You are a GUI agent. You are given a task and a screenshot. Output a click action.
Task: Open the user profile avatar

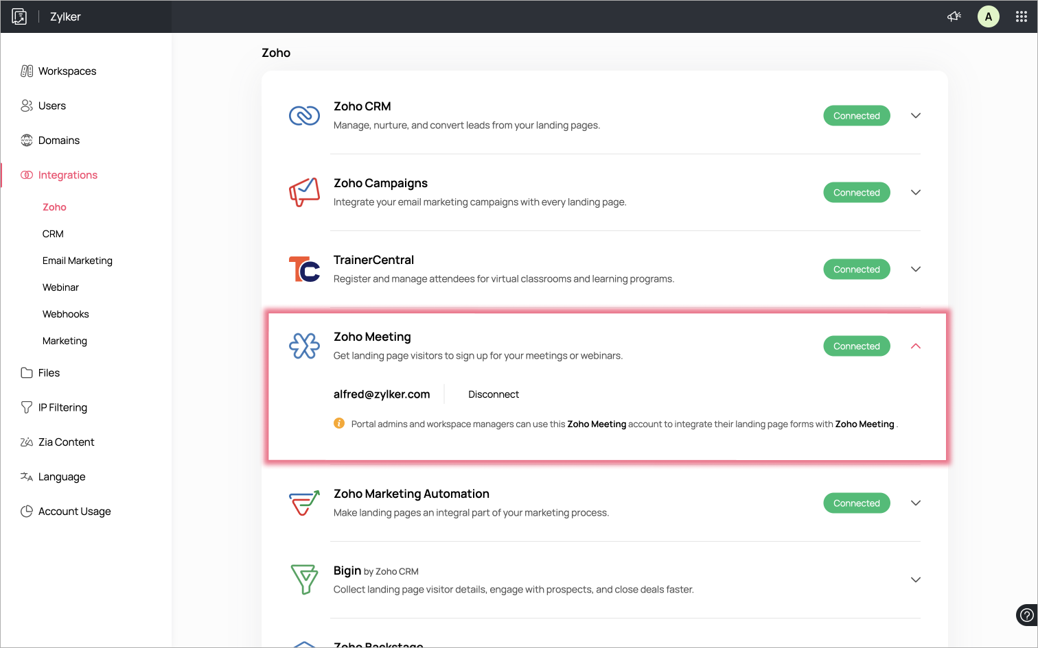click(988, 16)
